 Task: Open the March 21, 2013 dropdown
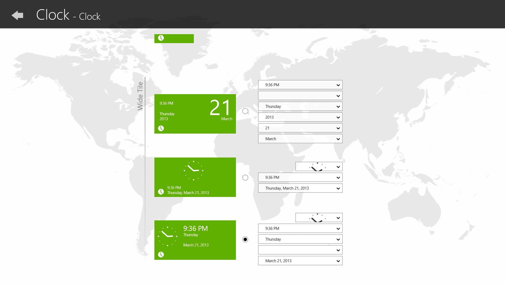[300, 261]
